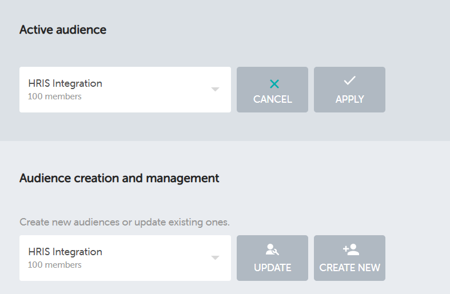
Task: Click the checkmark icon on Apply
Action: pyautogui.click(x=349, y=81)
